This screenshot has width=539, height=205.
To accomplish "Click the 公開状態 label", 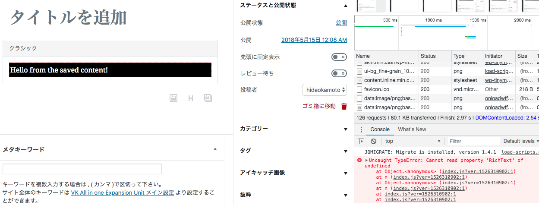I will [252, 23].
